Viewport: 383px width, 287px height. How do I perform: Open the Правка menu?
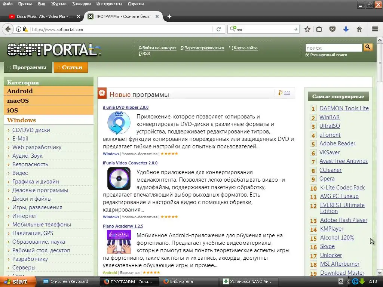[x=25, y=4]
